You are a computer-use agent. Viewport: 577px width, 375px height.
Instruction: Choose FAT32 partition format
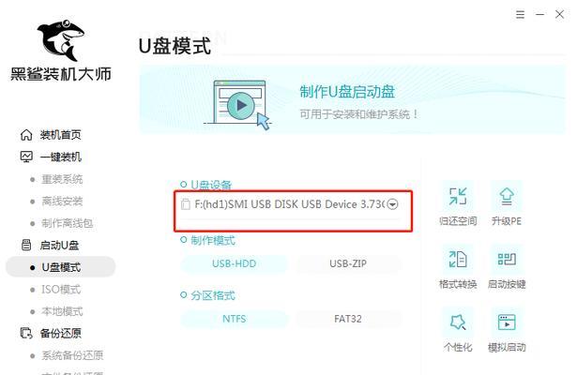(x=348, y=319)
